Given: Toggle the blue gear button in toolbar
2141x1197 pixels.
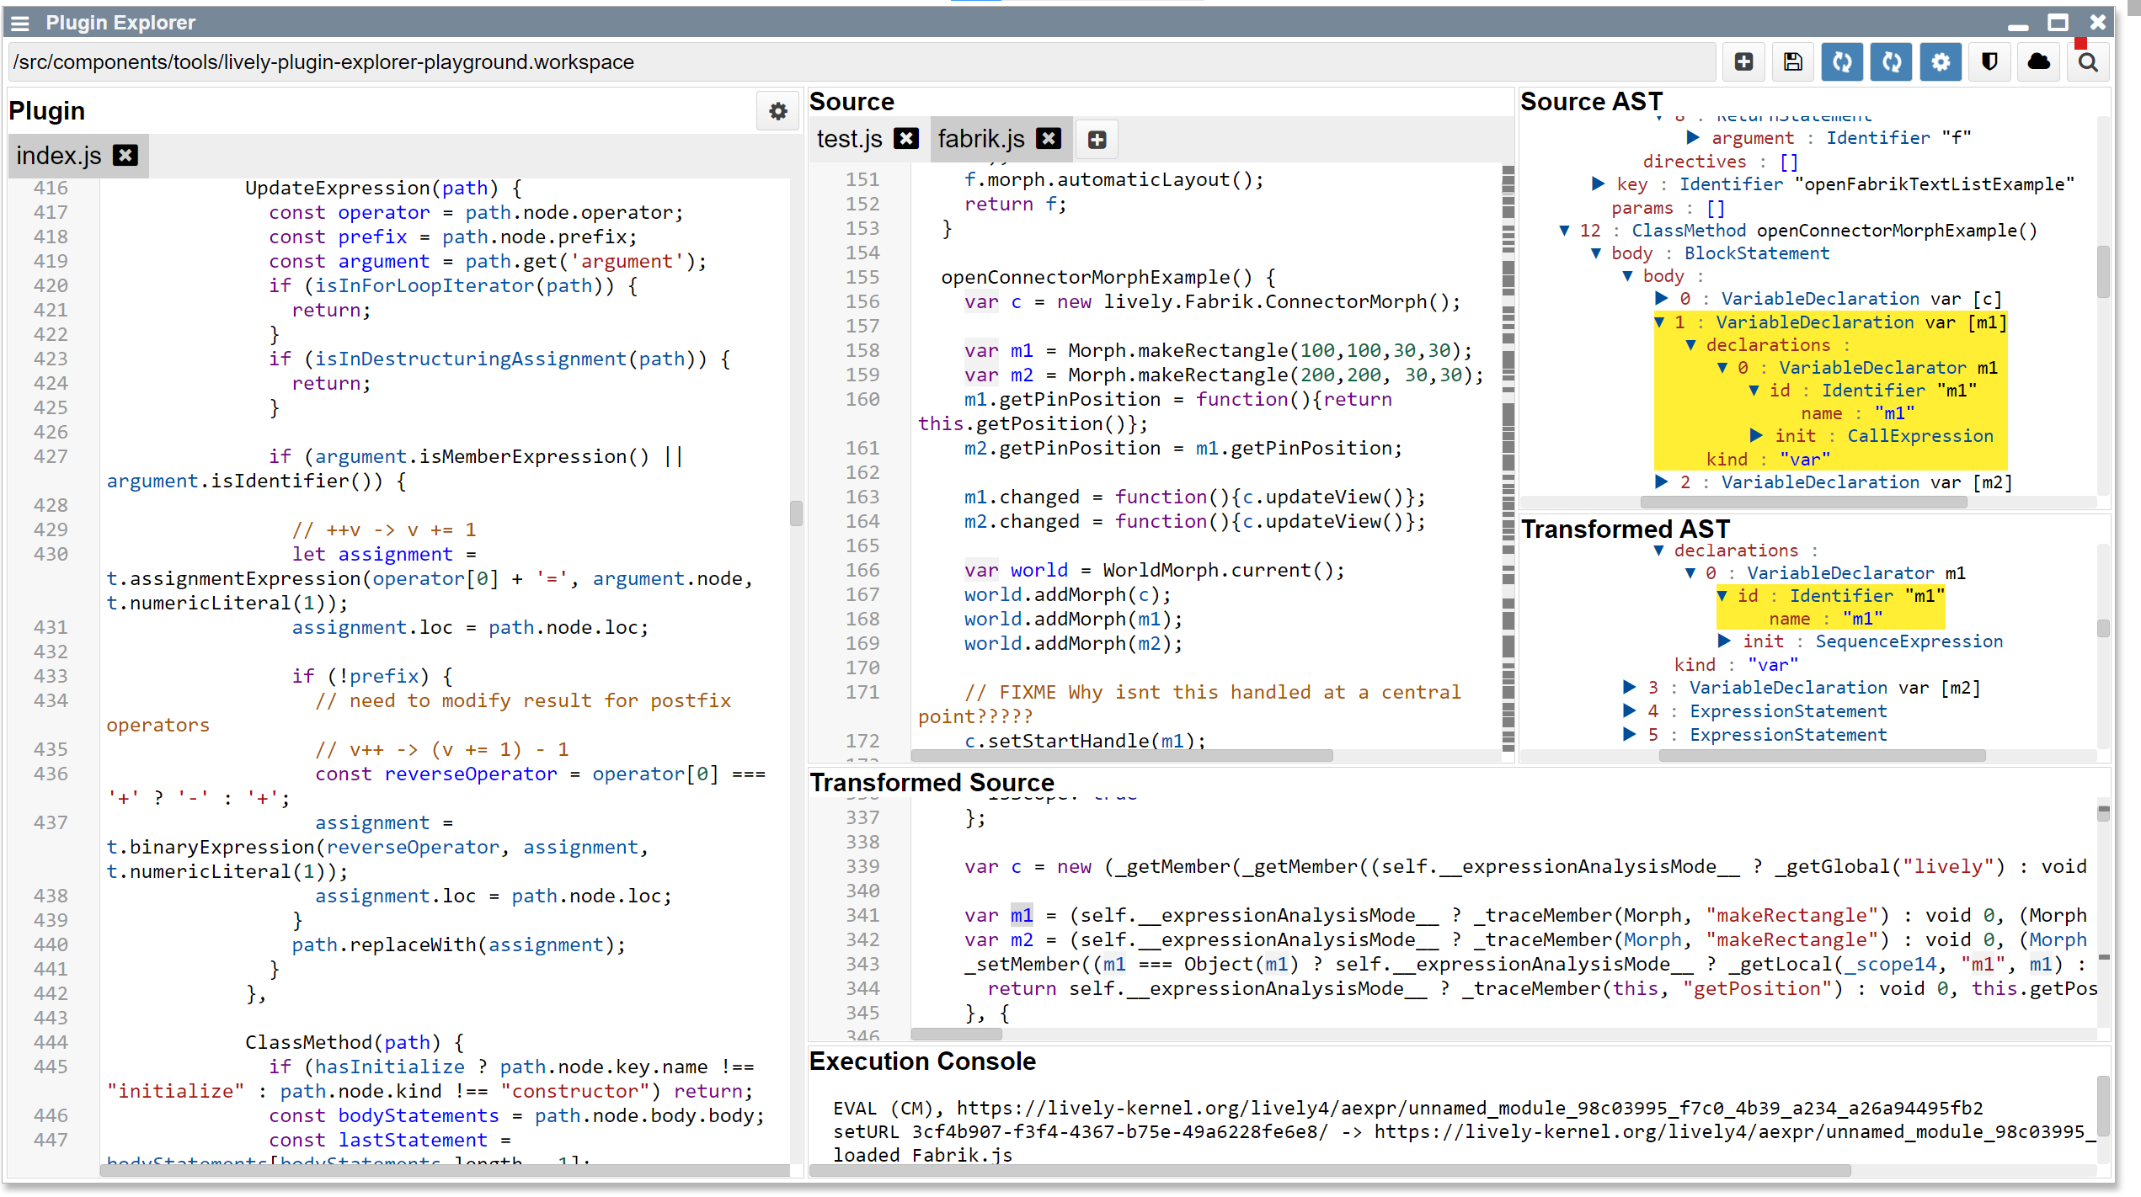Looking at the screenshot, I should (1941, 62).
